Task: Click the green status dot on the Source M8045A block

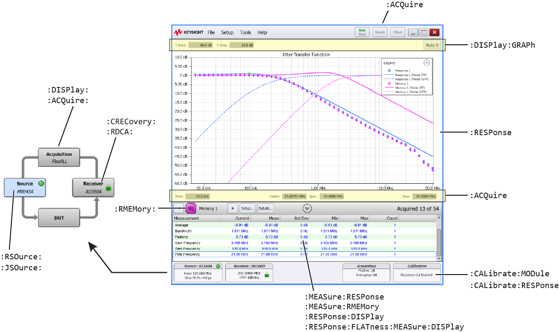Action: (x=41, y=184)
